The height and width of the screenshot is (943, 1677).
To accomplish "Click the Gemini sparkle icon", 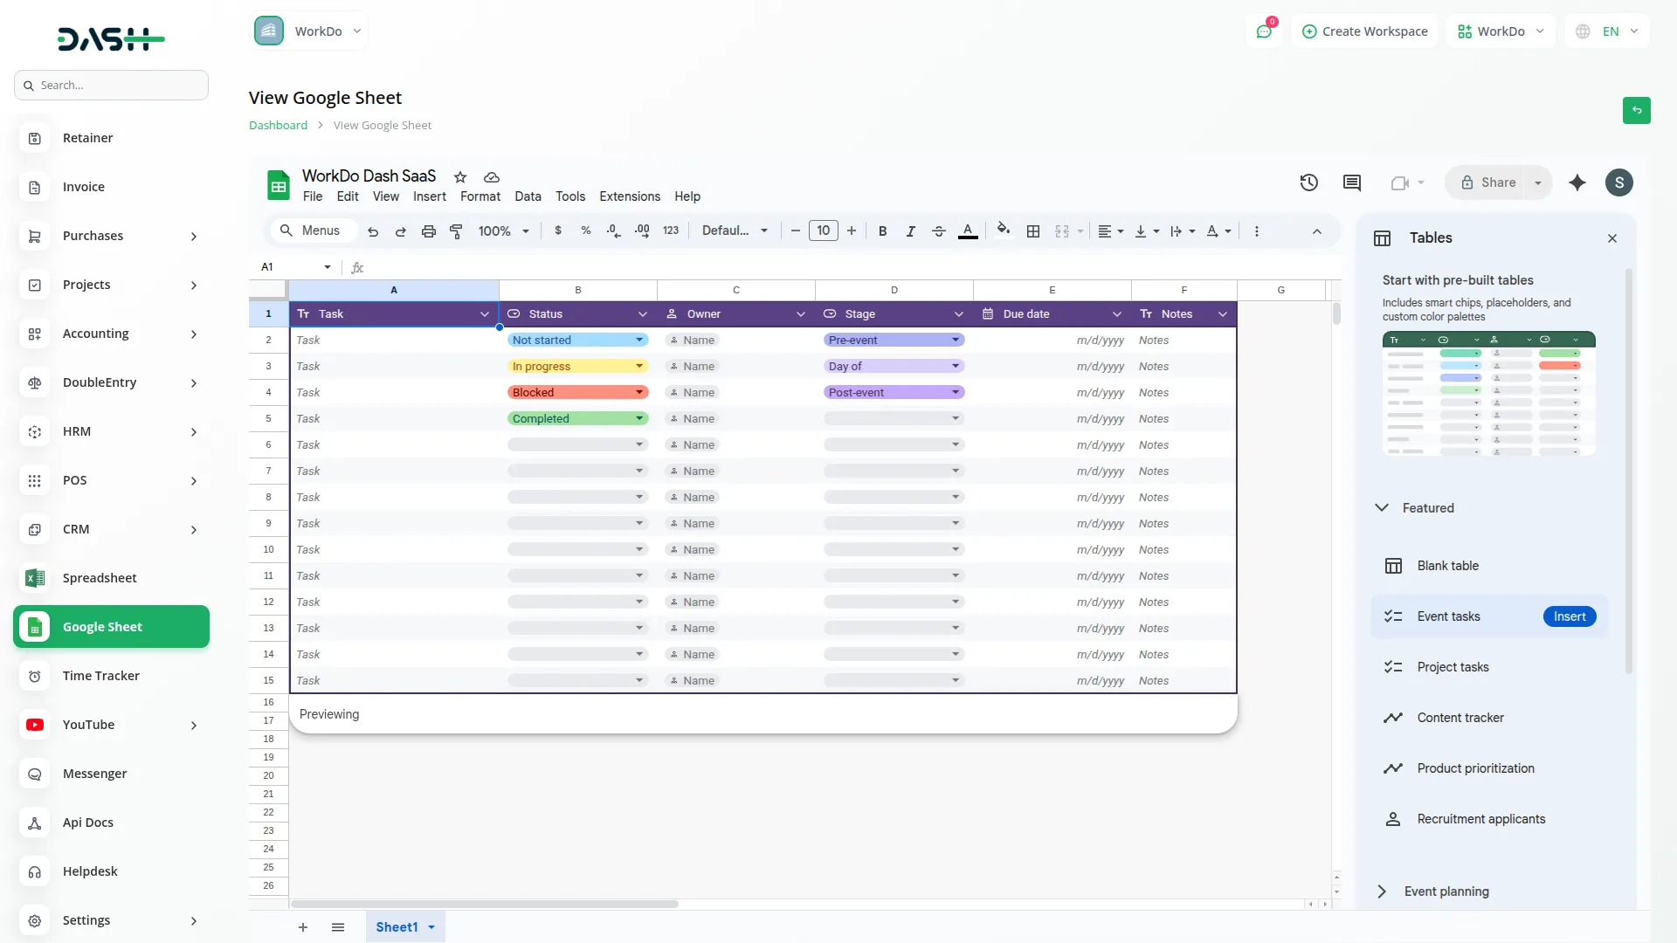I will point(1577,182).
